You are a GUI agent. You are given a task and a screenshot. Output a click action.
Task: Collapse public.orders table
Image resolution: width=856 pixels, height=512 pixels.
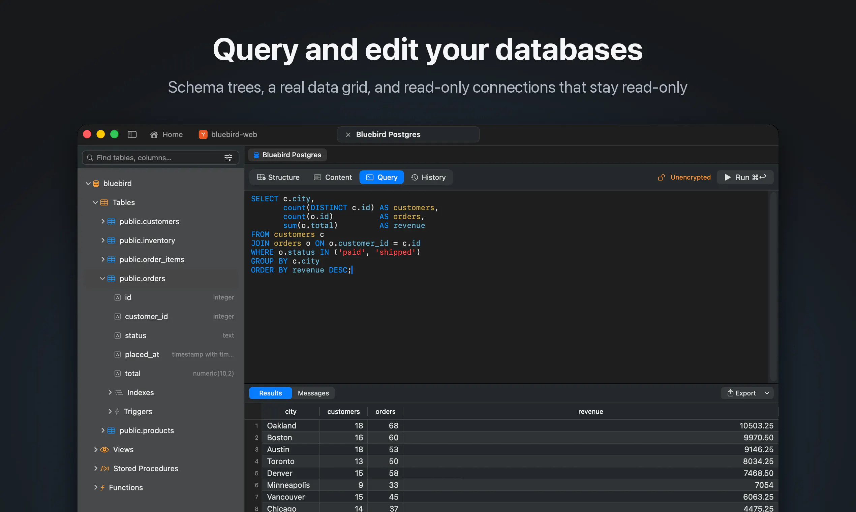pos(102,279)
